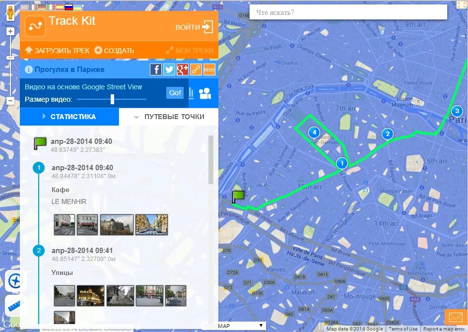
Task: Share the track on Facebook
Action: [x=156, y=69]
